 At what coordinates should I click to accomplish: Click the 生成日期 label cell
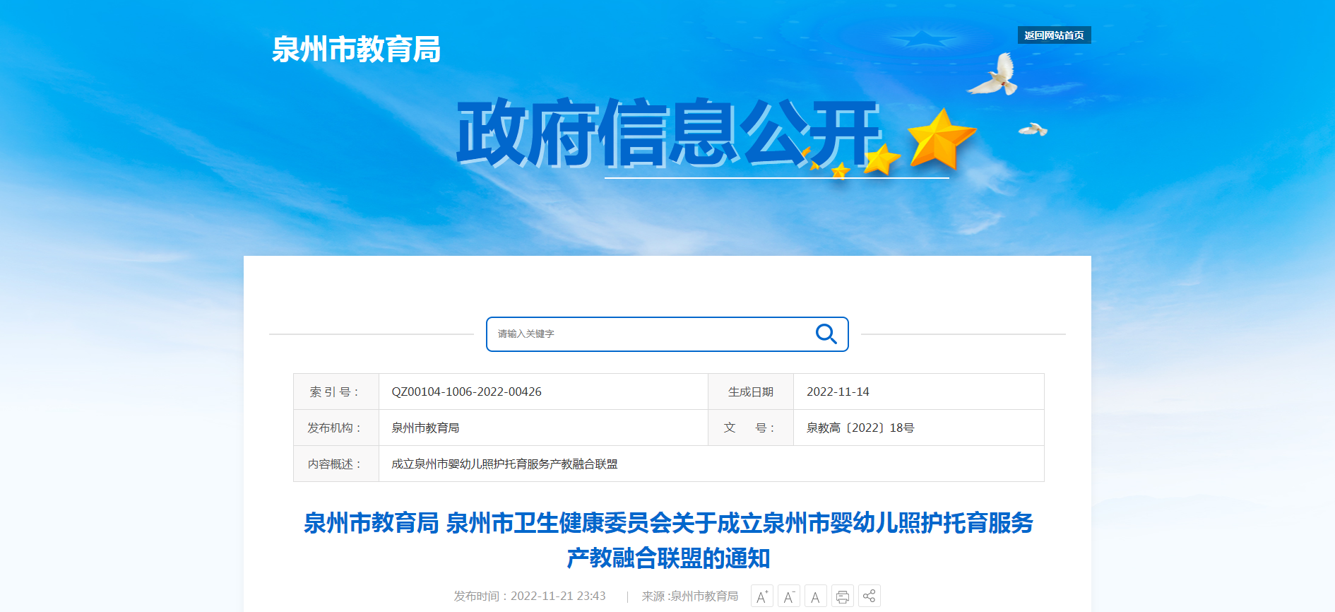click(751, 392)
